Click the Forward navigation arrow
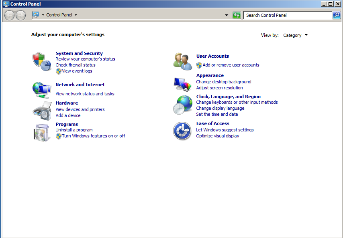Viewport: 343px width, 238px height. (x=21, y=15)
